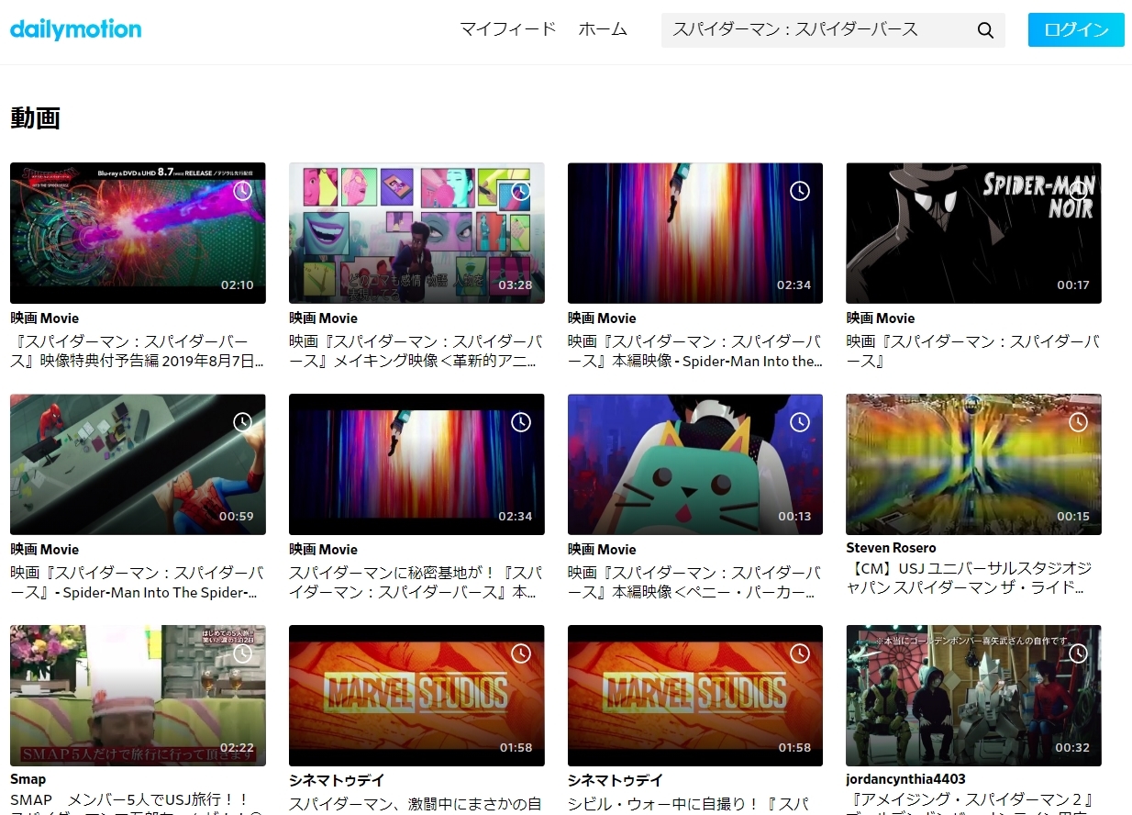Viewport: 1132px width, 815px height.
Task: Open channel 映画 Movie under 03:28 video
Action: coord(324,318)
